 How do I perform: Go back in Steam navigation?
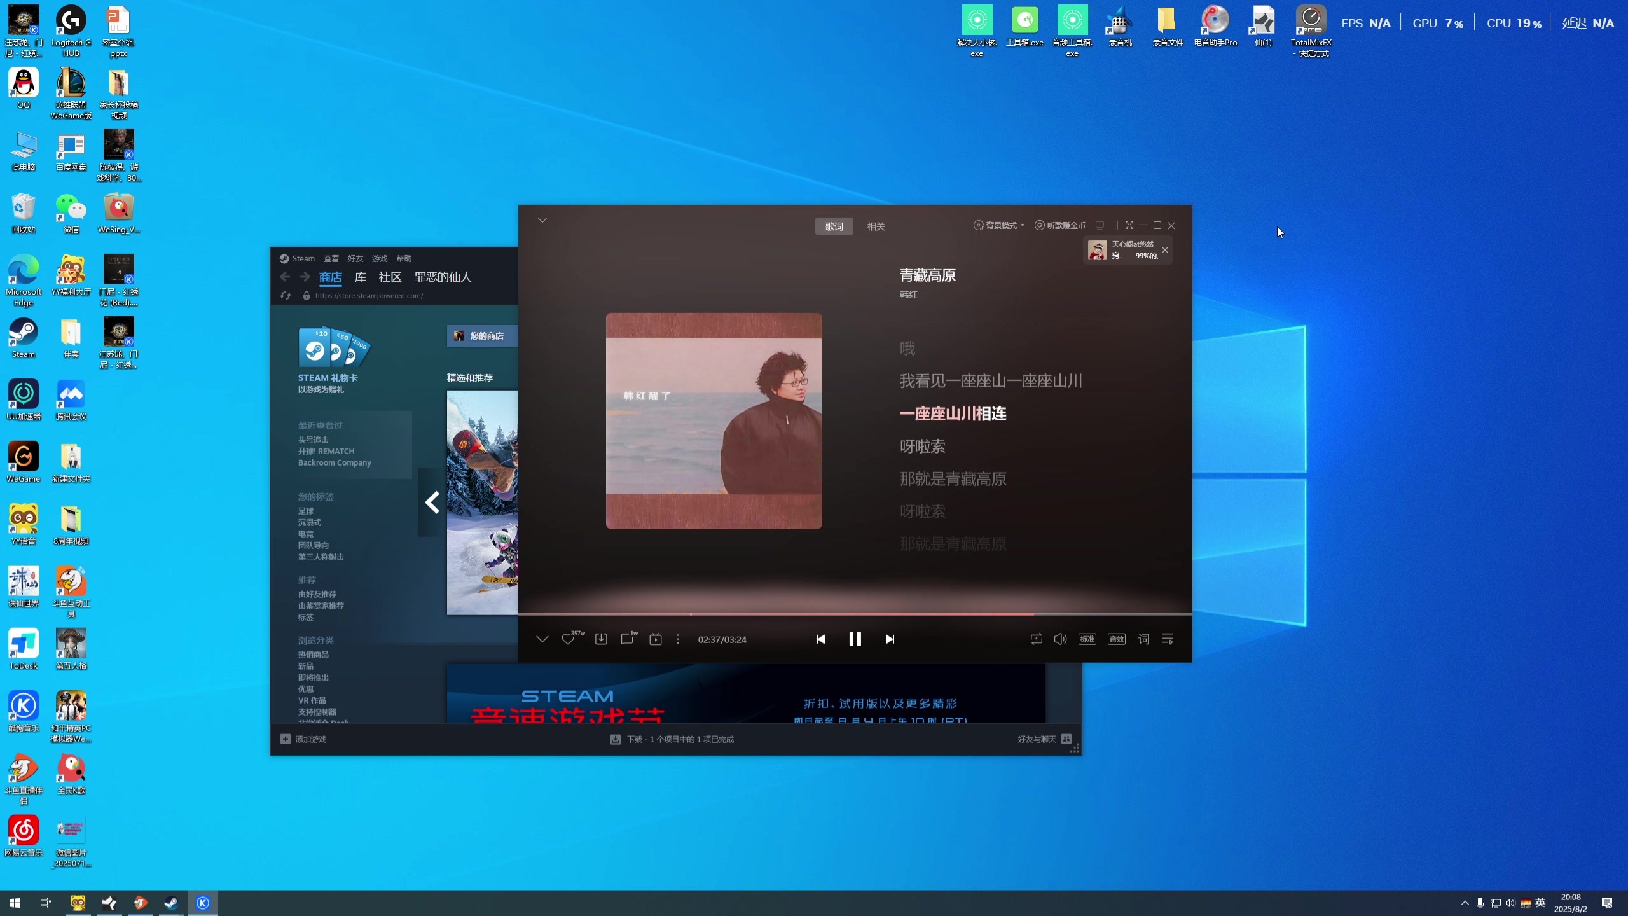tap(285, 277)
